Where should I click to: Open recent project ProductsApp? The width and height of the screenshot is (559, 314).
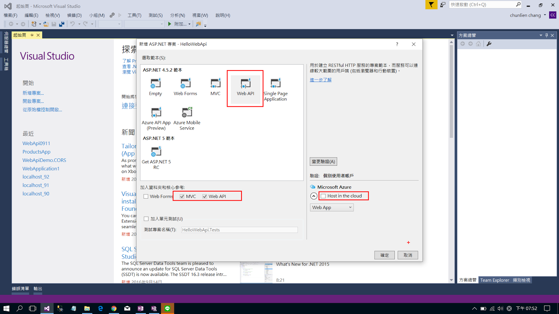pyautogui.click(x=37, y=152)
